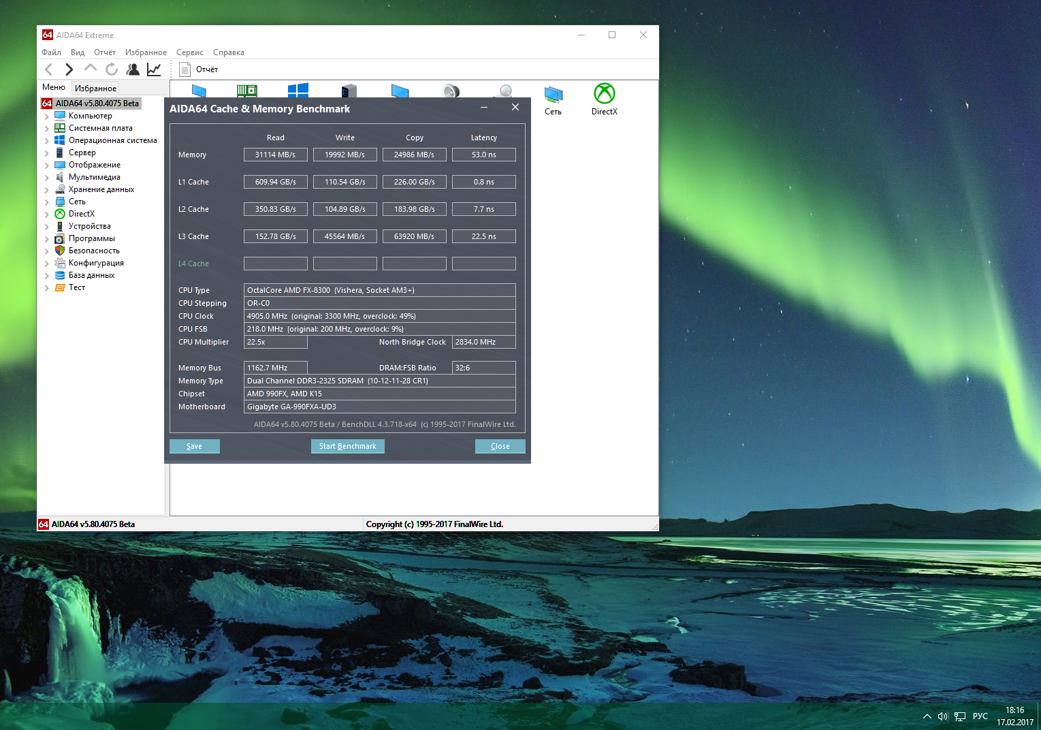The height and width of the screenshot is (730, 1041).
Task: Refresh the AIDA64 page
Action: [x=112, y=69]
